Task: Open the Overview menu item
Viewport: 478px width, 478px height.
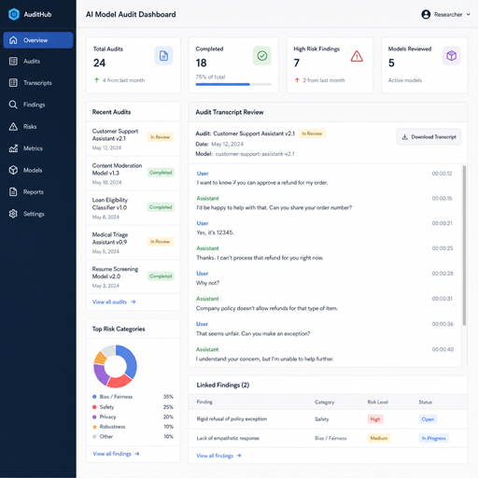Action: (x=38, y=40)
